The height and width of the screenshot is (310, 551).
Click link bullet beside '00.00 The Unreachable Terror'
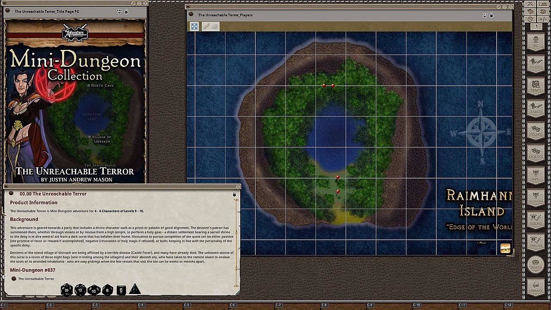coord(12,194)
